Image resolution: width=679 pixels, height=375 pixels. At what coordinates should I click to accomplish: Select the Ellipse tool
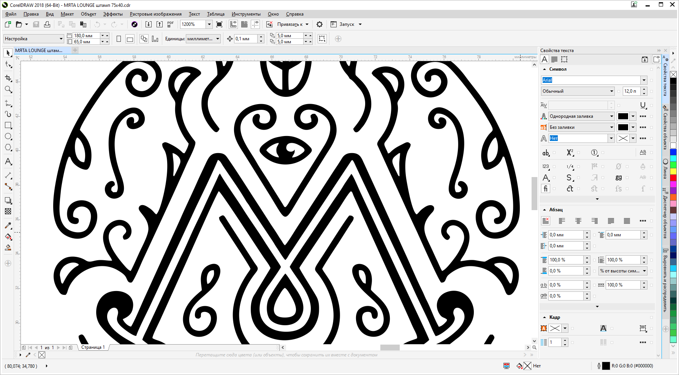(x=8, y=136)
